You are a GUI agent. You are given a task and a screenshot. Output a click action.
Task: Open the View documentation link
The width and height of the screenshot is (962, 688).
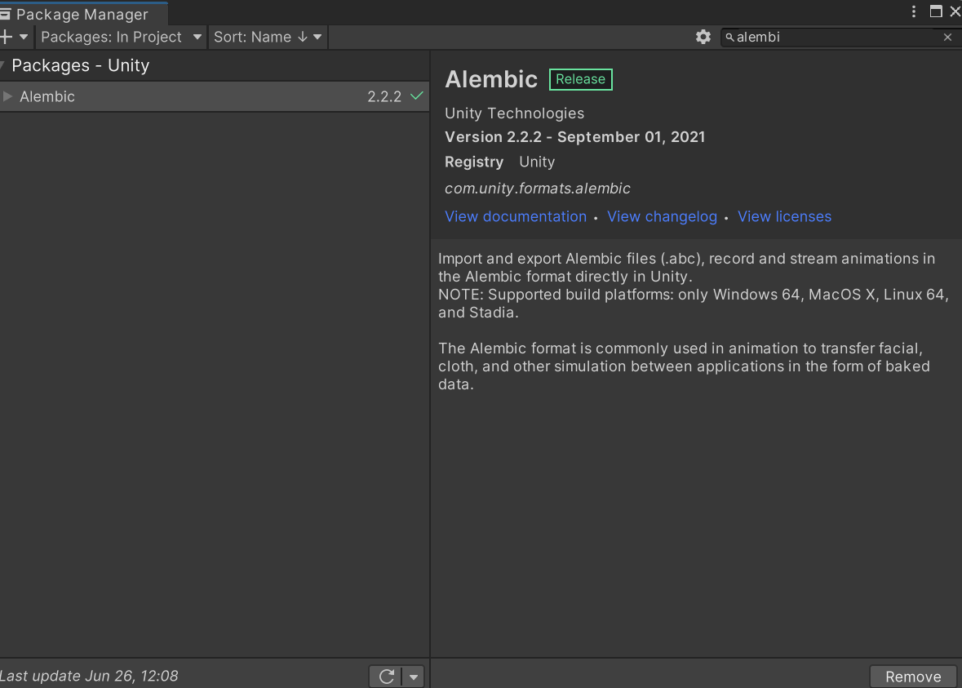(x=516, y=216)
